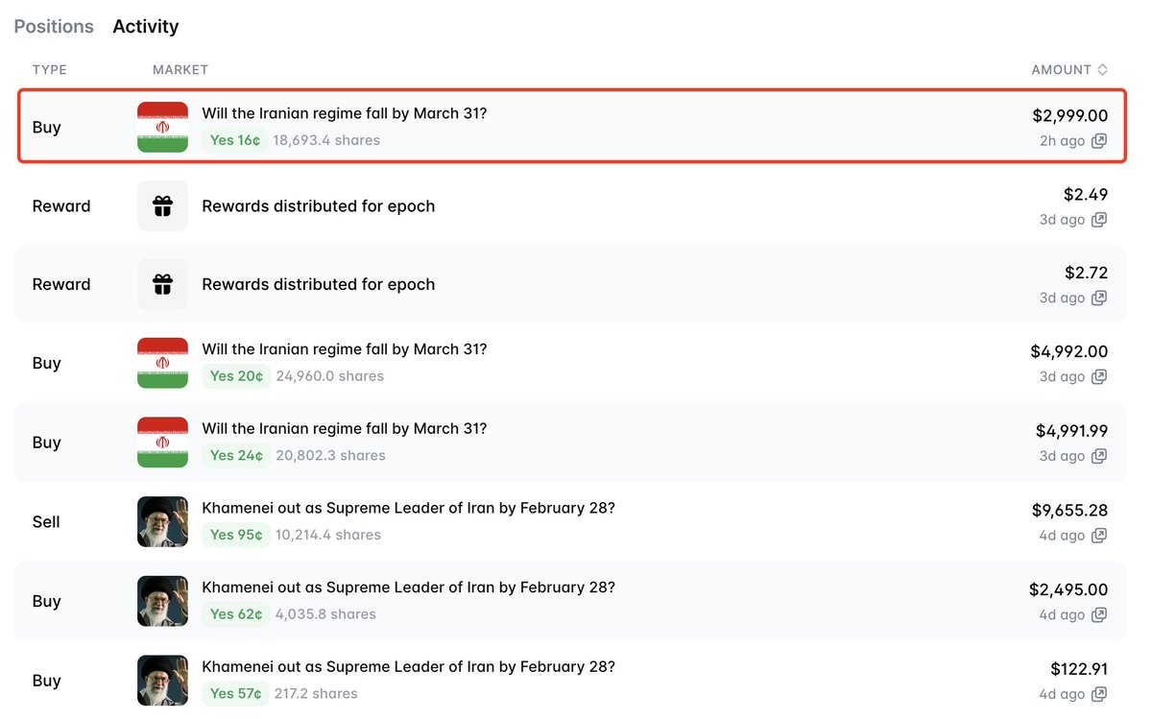Open the highlighted Iranian regime market title
Screen dimensions: 1152x719
pyautogui.click(x=344, y=113)
